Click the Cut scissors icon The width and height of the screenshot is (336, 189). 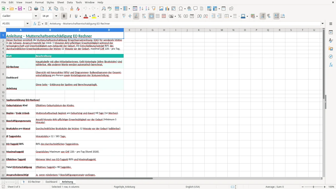[x=50, y=9]
